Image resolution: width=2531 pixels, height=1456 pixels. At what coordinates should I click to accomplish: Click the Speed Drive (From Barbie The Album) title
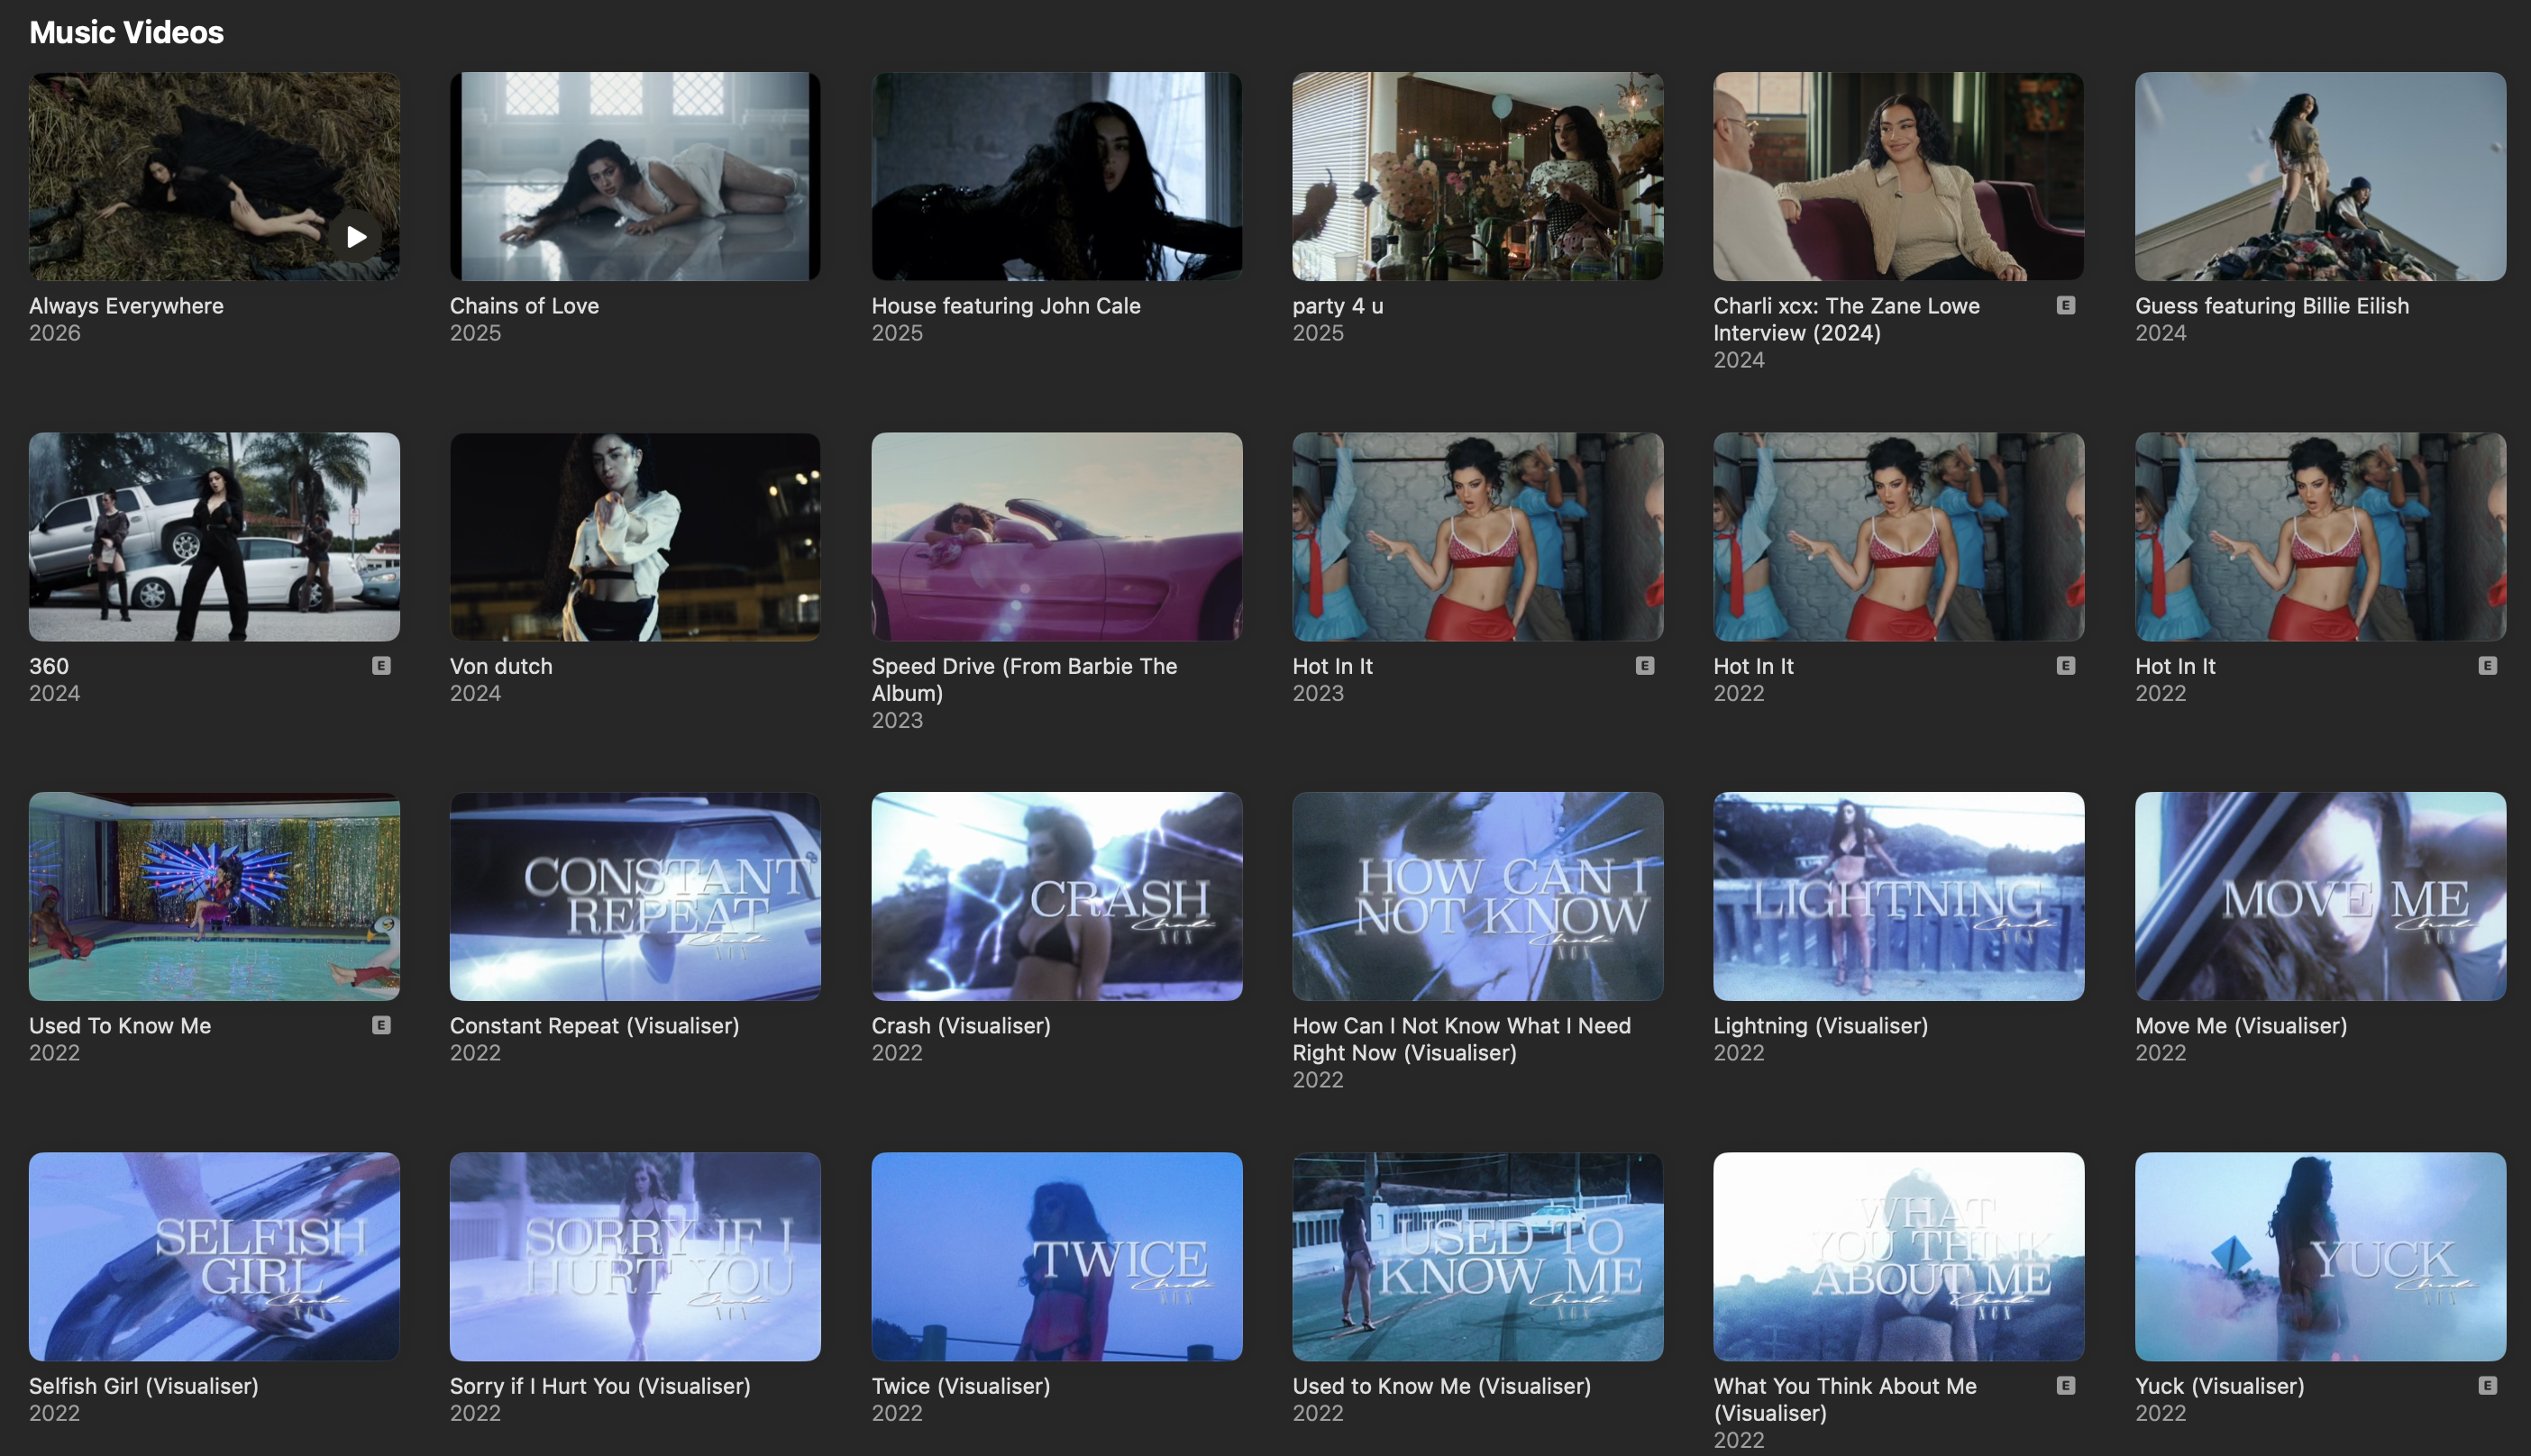tap(1025, 679)
